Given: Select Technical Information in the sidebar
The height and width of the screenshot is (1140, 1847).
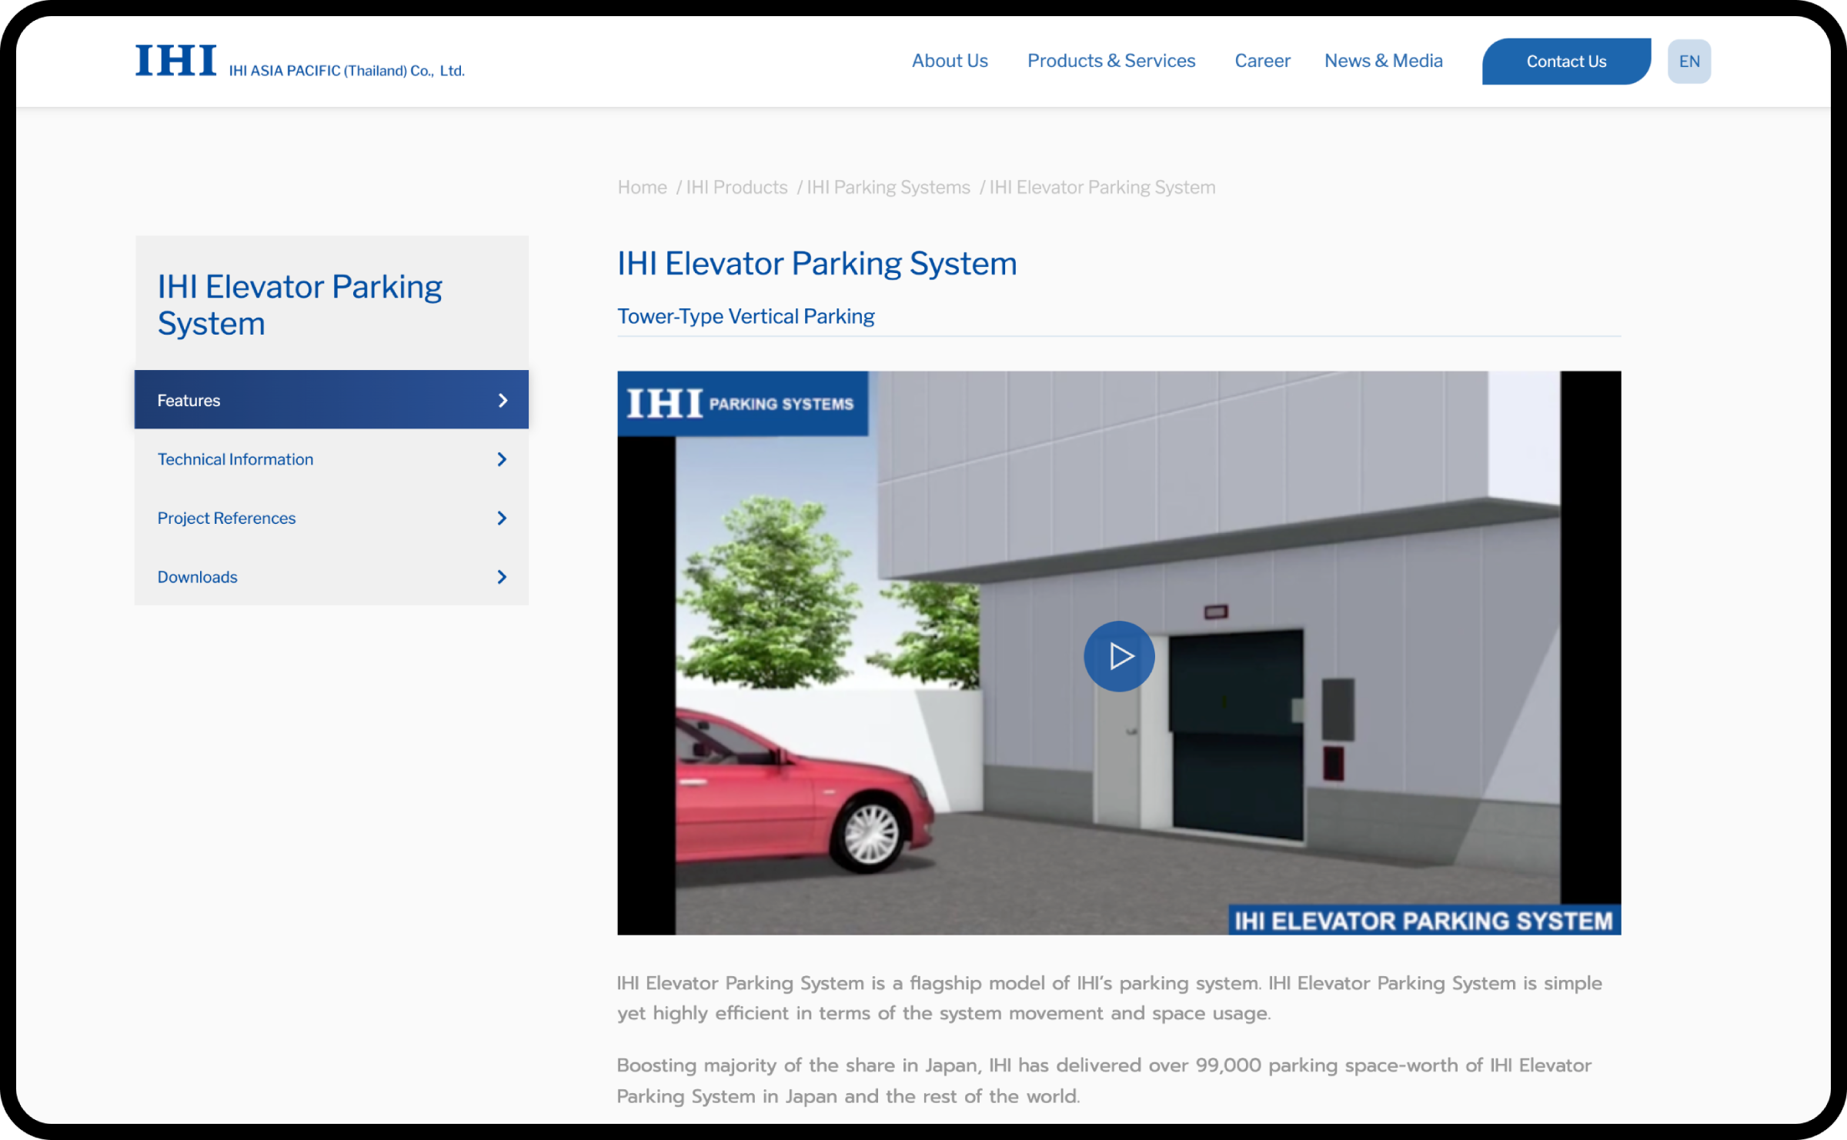Looking at the screenshot, I should click(235, 459).
